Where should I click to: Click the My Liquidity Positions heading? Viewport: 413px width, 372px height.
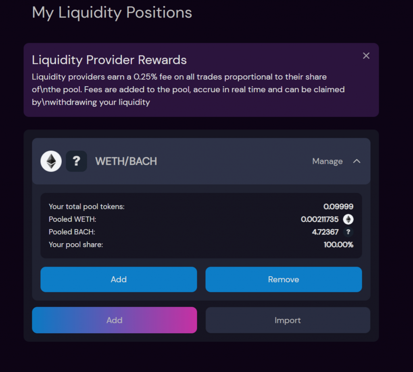coord(112,12)
